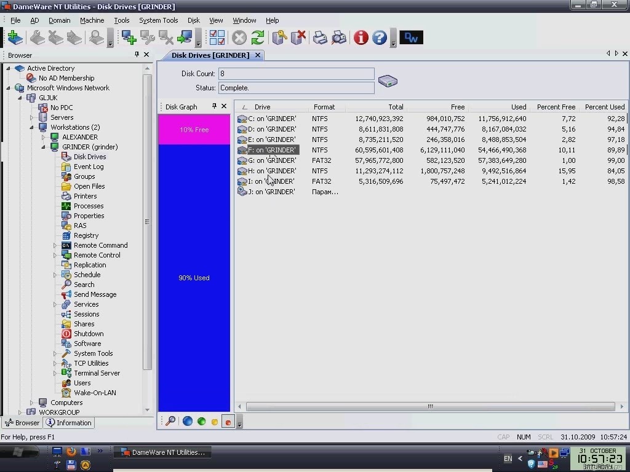Click the magnifier icon below Disk Graph
The height and width of the screenshot is (472, 630).
pos(170,421)
